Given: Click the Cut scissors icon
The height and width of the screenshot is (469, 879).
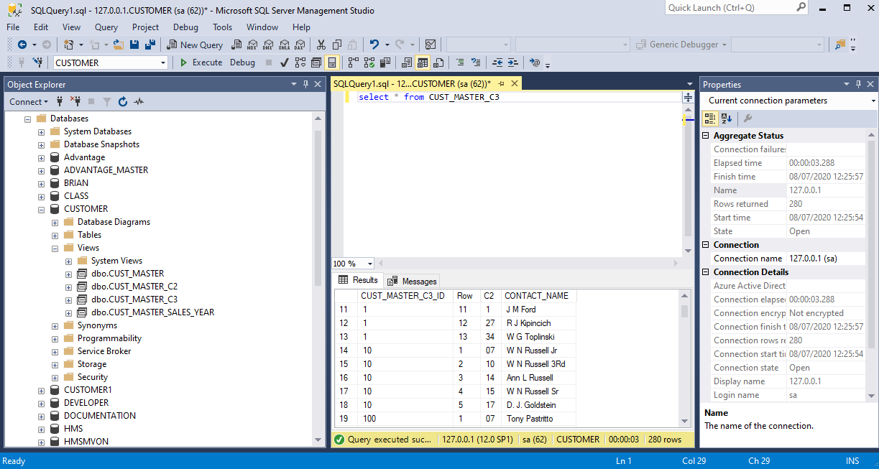Looking at the screenshot, I should pyautogui.click(x=321, y=45).
